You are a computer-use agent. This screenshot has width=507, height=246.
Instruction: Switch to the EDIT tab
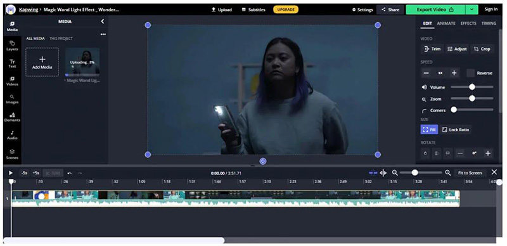coord(427,23)
